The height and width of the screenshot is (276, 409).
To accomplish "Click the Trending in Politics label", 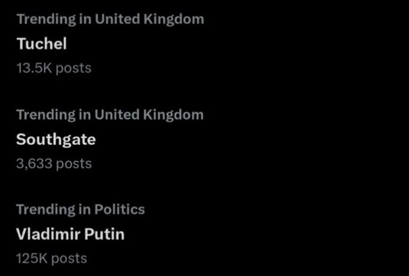I will pos(80,210).
